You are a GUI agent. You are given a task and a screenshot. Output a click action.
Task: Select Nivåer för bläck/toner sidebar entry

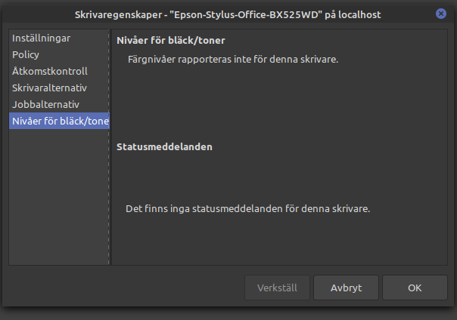59,121
